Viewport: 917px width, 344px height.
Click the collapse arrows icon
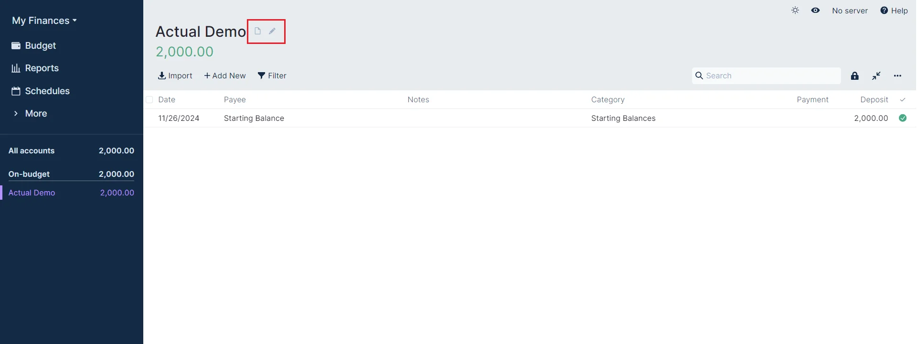pyautogui.click(x=876, y=76)
